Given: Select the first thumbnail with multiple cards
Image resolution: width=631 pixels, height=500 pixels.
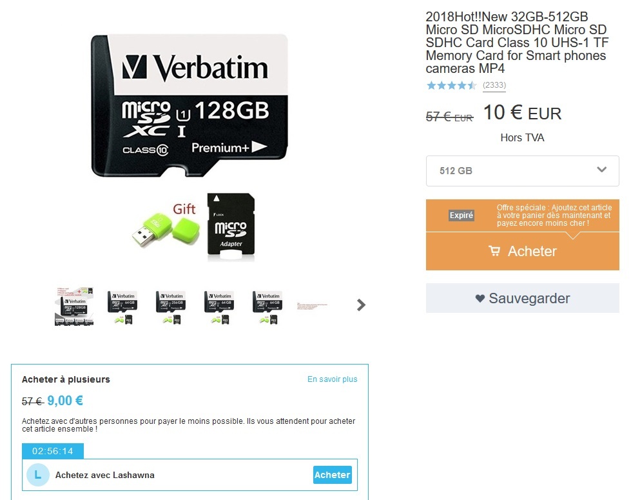Looking at the screenshot, I should (x=74, y=306).
